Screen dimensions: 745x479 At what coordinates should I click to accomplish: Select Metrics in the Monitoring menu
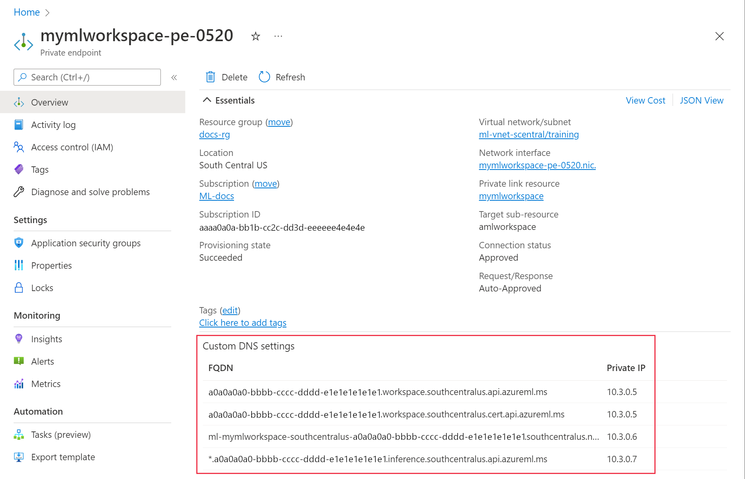click(x=46, y=384)
